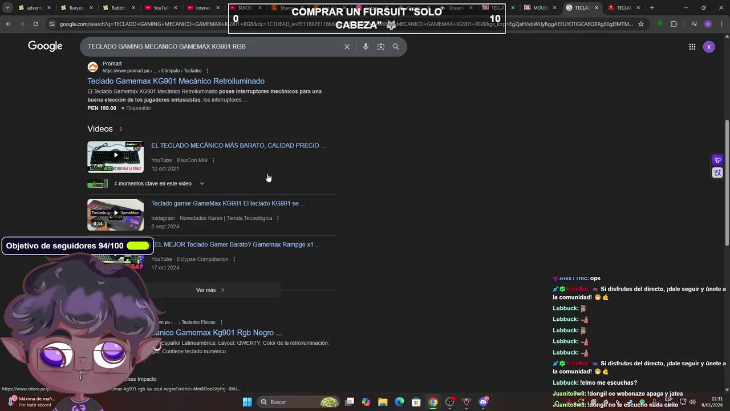This screenshot has width=730, height=411.
Task: Open the Google account avatar on the page
Action: [709, 47]
